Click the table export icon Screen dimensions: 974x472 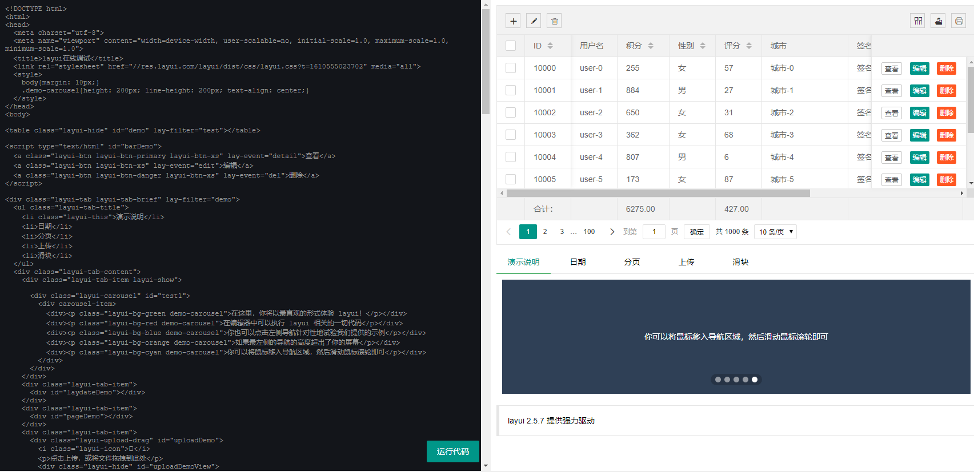pos(939,21)
